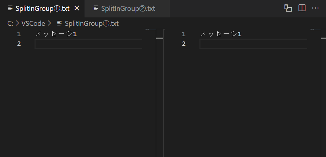The width and height of the screenshot is (326, 157).
Task: Close the SplitInGroup①.txt tab
Action: click(77, 8)
